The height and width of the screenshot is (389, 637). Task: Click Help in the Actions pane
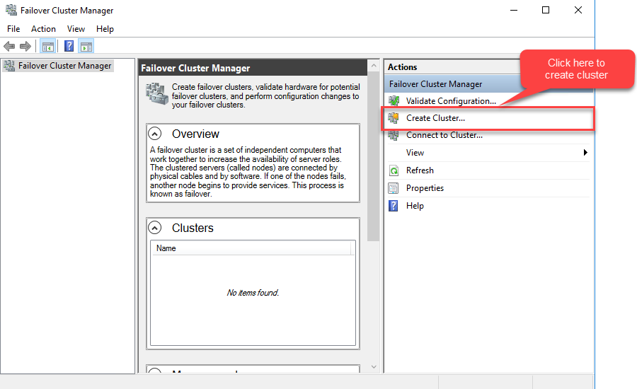pyautogui.click(x=415, y=206)
